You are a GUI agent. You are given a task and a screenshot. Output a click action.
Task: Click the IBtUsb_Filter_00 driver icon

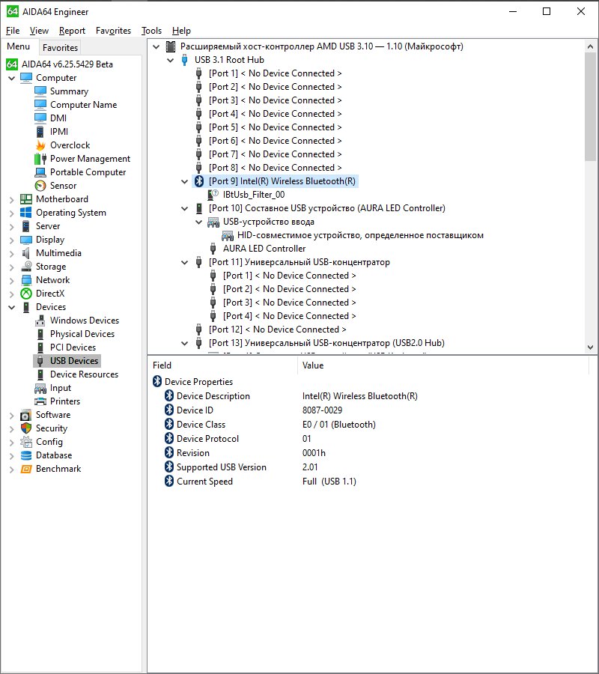pos(213,195)
